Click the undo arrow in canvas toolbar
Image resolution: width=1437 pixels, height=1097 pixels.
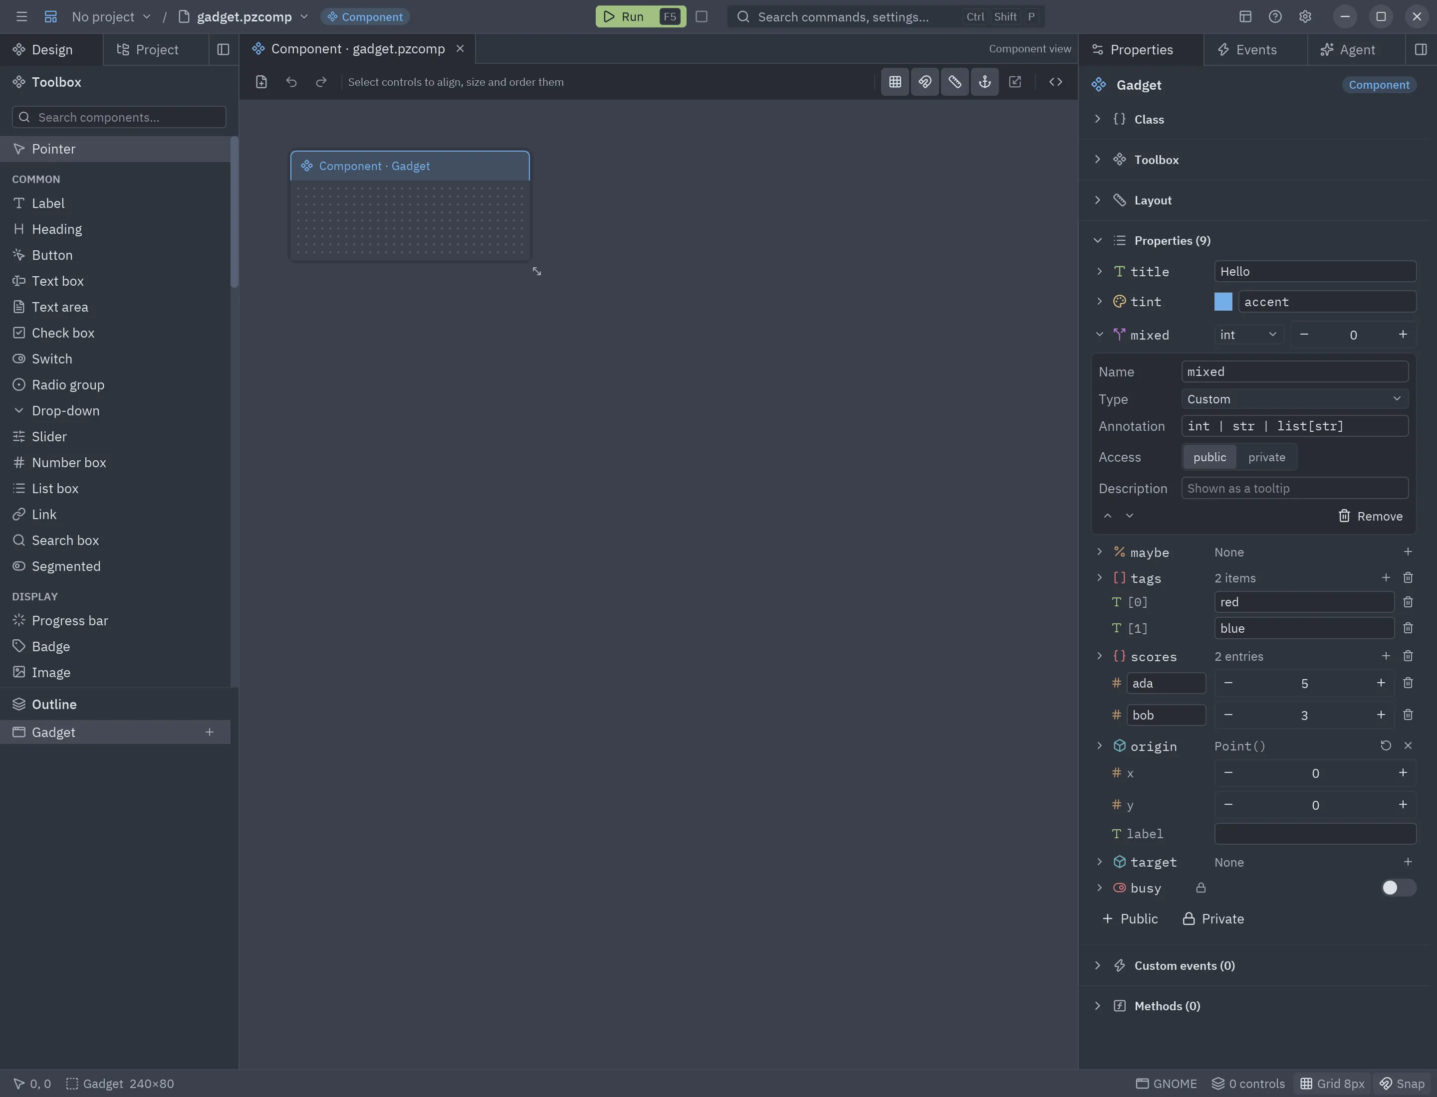[291, 82]
